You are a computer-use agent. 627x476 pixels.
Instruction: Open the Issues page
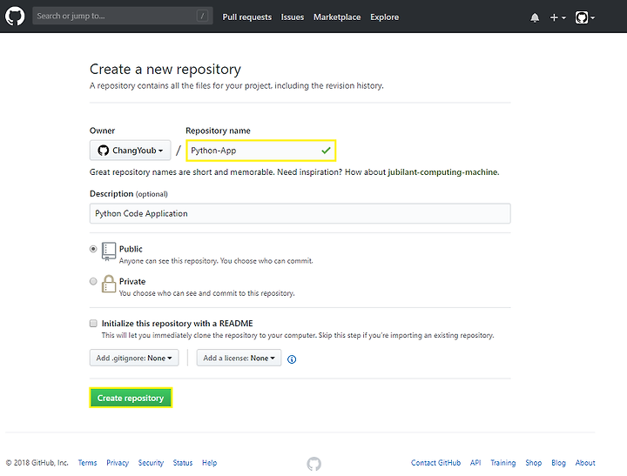(x=293, y=17)
